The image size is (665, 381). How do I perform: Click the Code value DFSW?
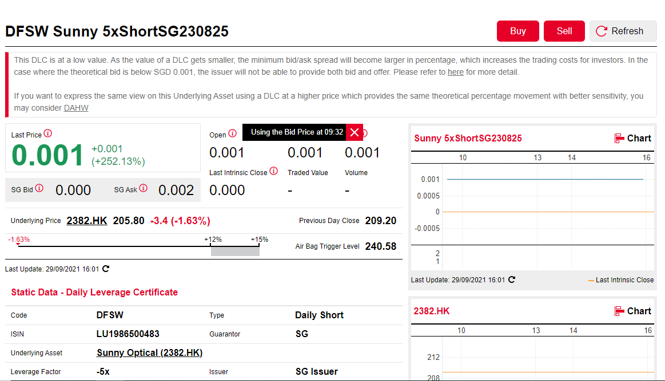tap(110, 315)
